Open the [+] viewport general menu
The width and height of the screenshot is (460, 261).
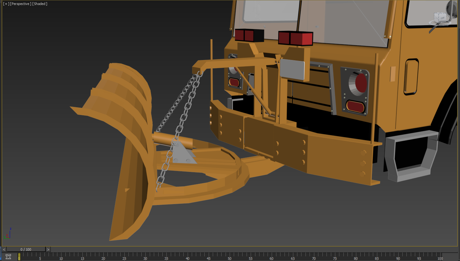pyautogui.click(x=6, y=4)
